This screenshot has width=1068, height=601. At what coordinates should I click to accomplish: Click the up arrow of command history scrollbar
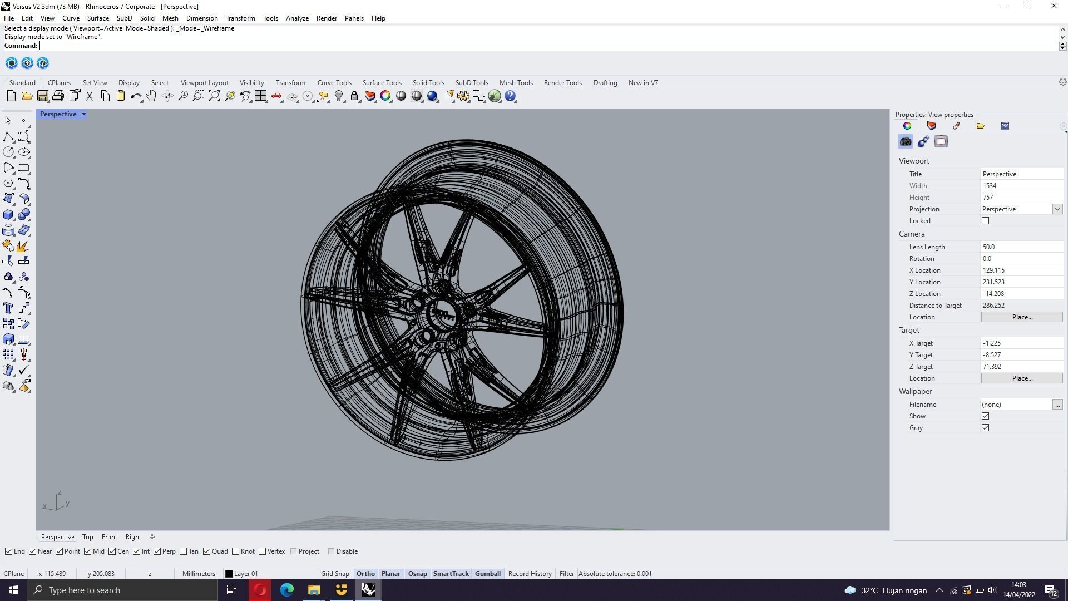[x=1062, y=29]
